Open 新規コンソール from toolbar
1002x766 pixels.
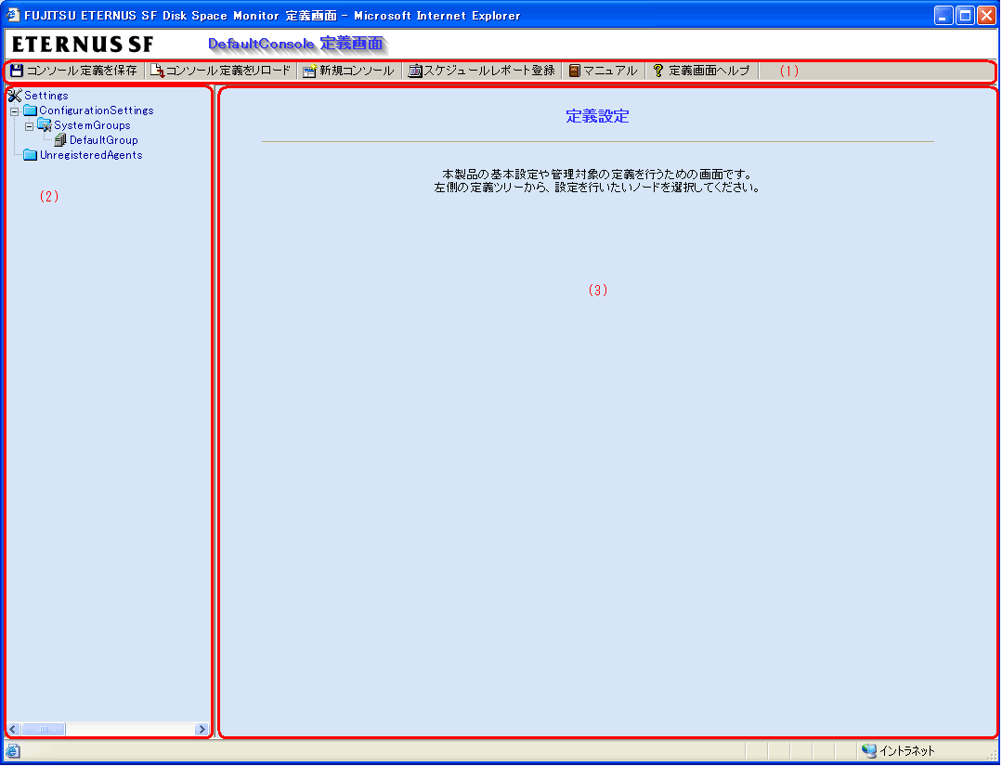(x=348, y=71)
